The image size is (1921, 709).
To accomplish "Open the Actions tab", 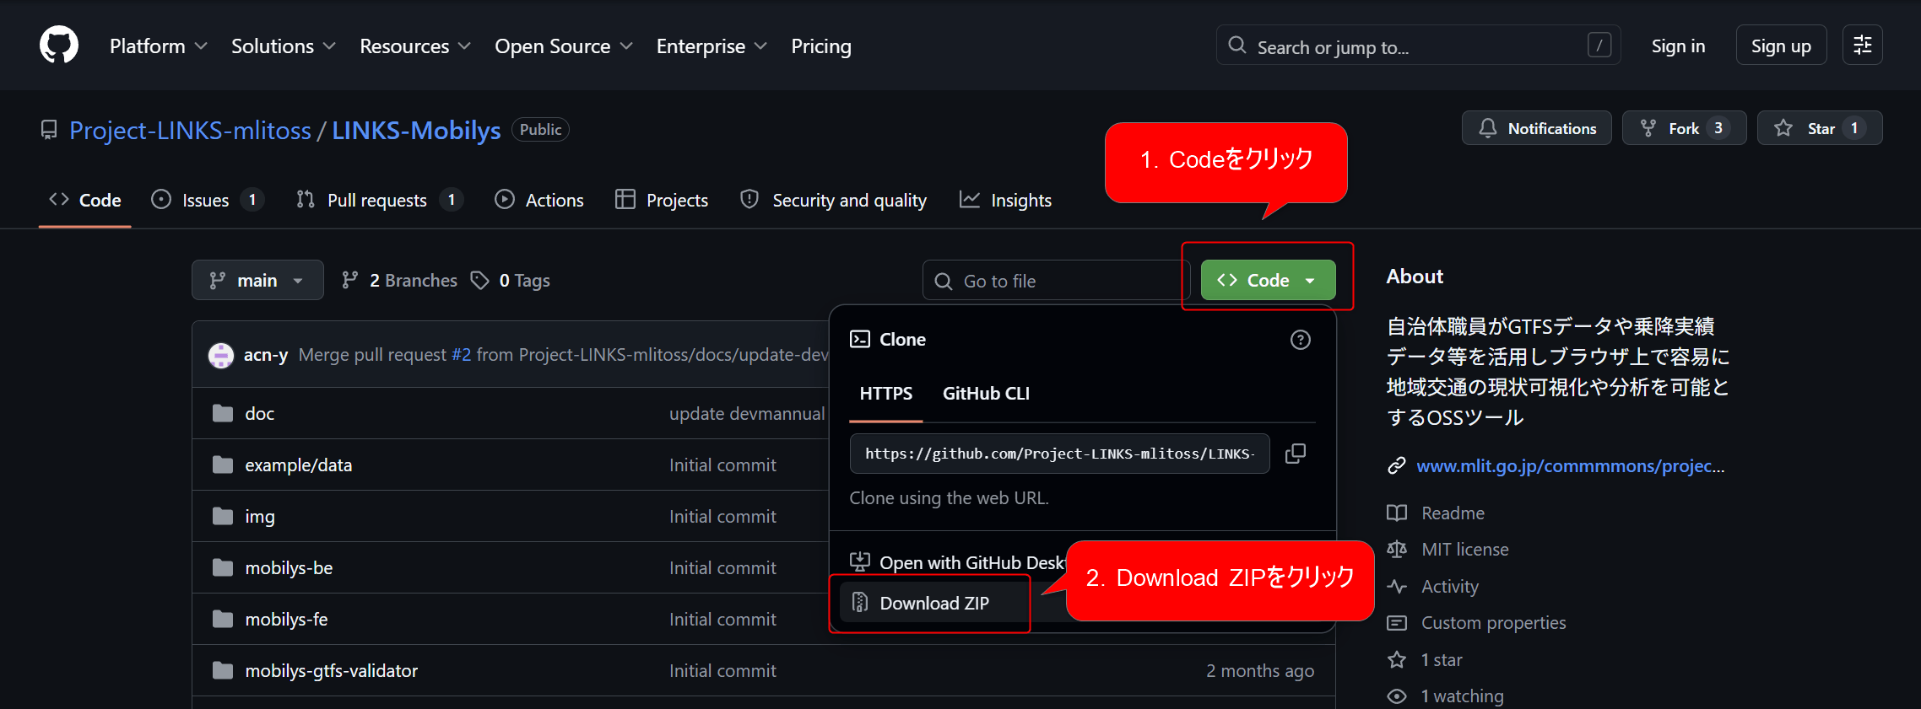I will click(538, 200).
